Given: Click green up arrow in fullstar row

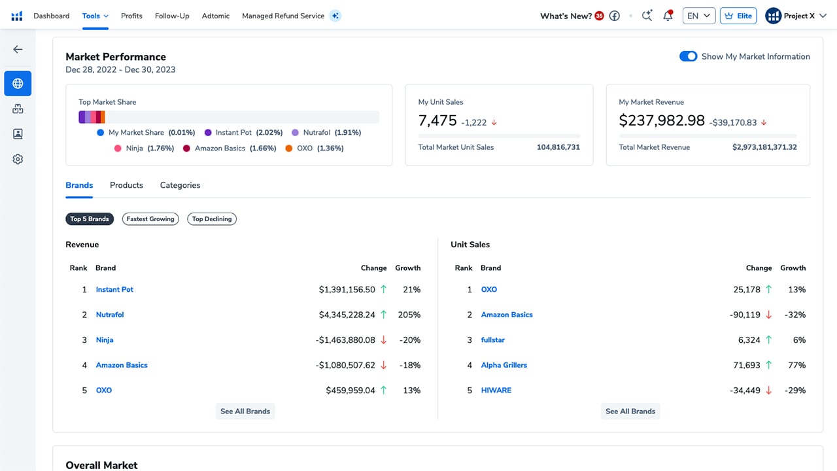Looking at the screenshot, I should click(x=768, y=340).
